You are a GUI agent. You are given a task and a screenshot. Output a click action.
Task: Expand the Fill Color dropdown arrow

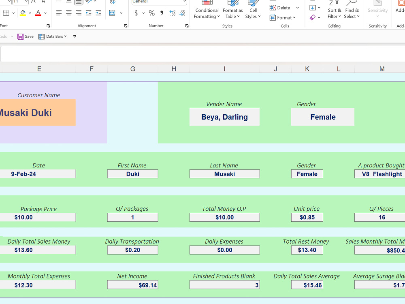point(30,13)
